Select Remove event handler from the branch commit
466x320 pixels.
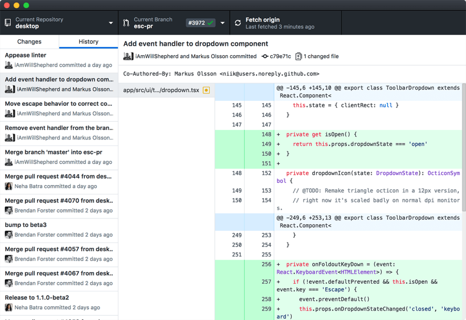pyautogui.click(x=59, y=133)
